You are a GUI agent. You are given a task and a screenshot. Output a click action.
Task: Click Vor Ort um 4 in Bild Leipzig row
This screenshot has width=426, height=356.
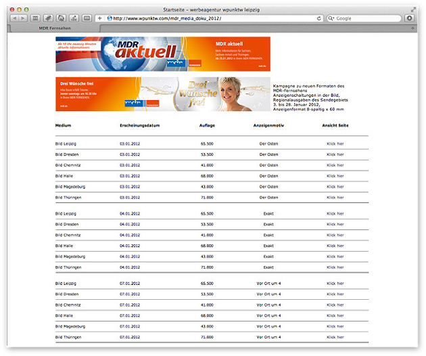pos(268,284)
